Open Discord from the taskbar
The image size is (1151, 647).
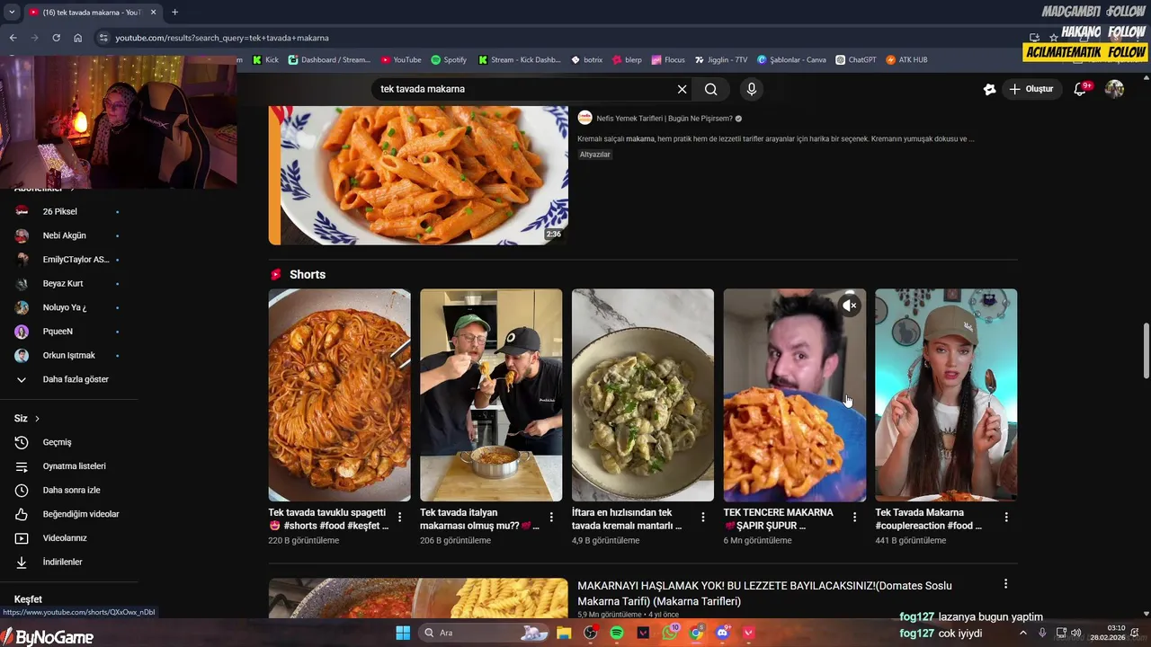[723, 633]
